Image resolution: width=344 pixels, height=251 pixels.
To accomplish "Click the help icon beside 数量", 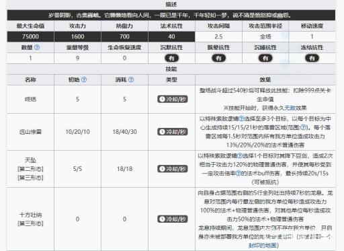I will (37, 47).
